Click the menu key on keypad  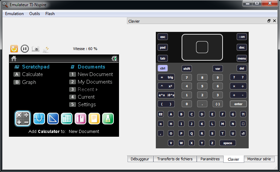pos(242,58)
